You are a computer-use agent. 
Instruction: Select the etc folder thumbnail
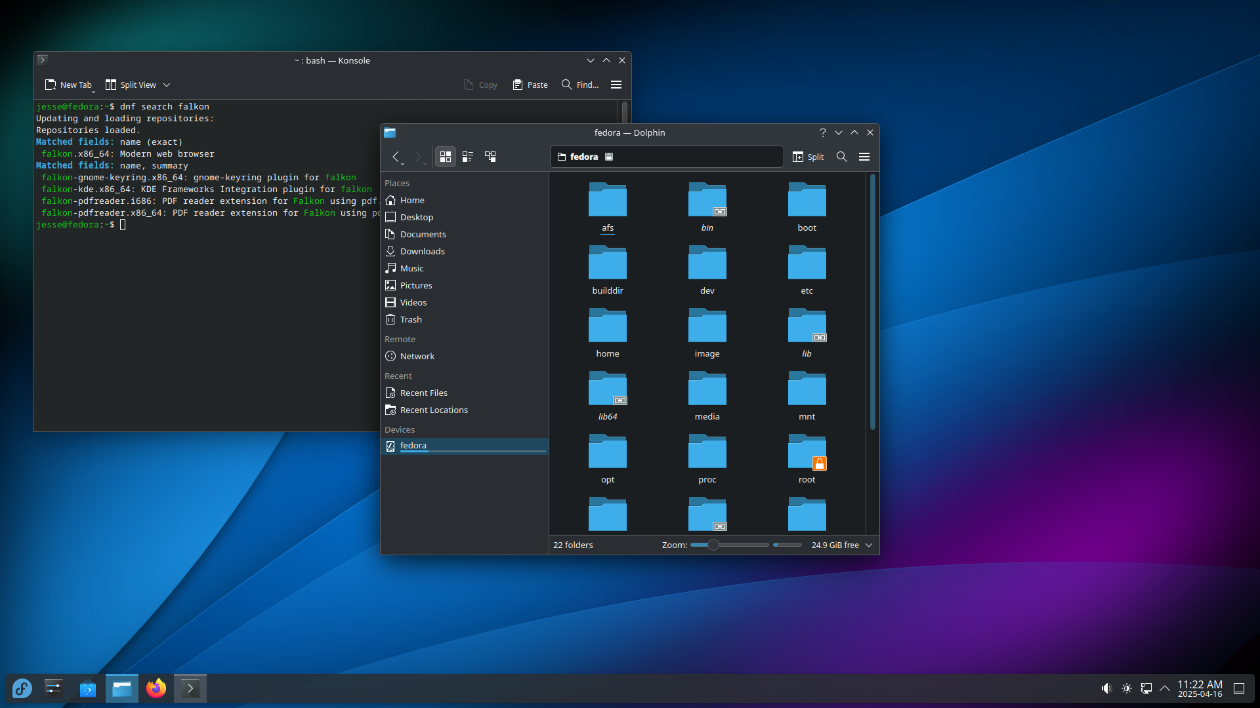click(807, 264)
